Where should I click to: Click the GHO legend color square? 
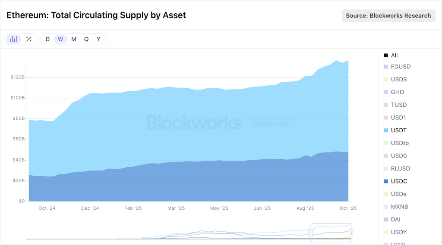pyautogui.click(x=386, y=92)
